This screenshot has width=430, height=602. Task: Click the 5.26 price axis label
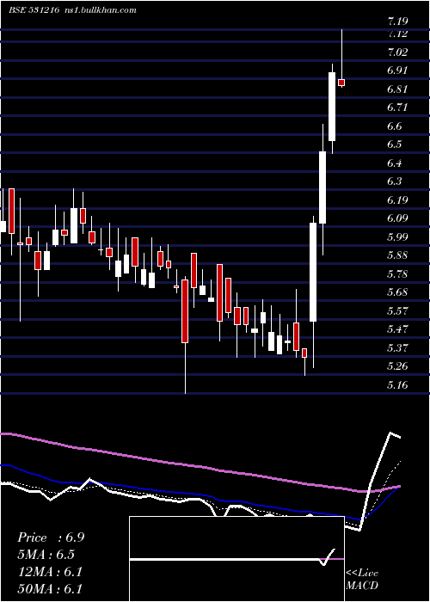point(397,366)
